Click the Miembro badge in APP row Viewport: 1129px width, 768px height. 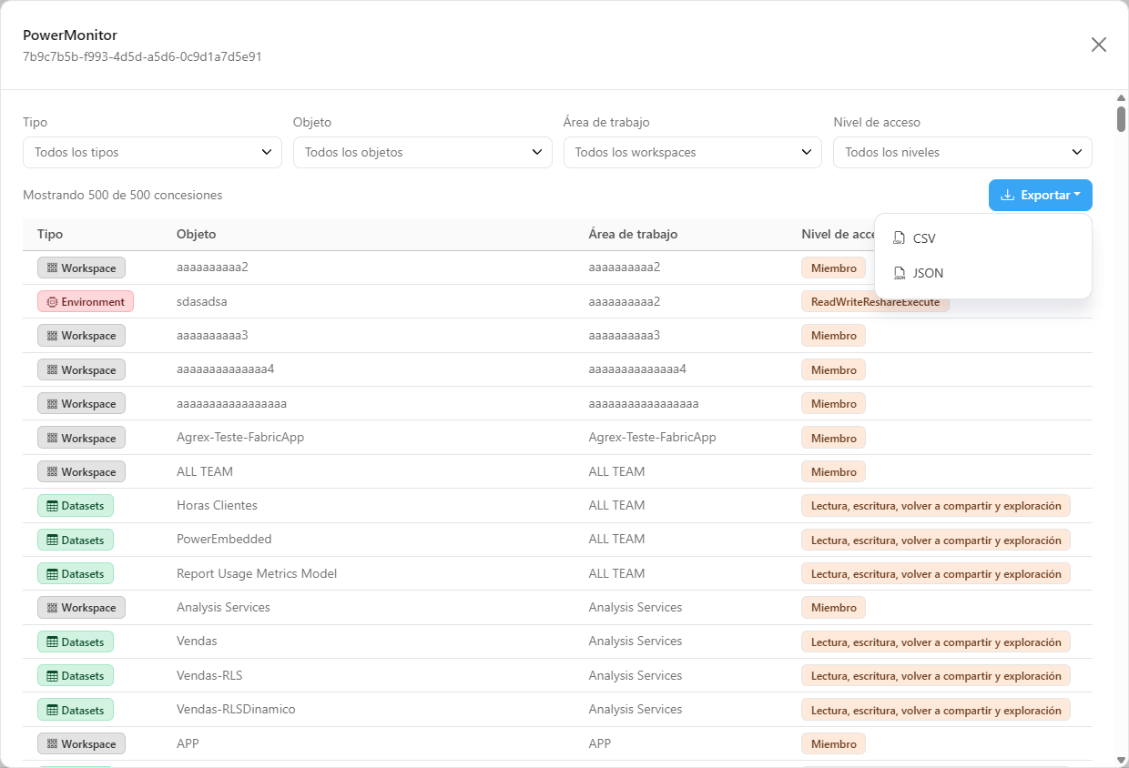click(833, 744)
